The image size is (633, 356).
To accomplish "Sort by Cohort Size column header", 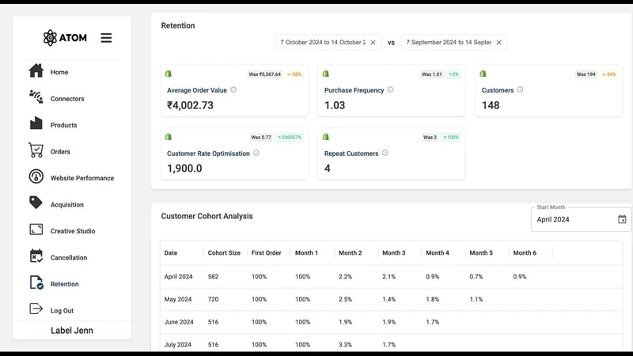I will pos(224,253).
